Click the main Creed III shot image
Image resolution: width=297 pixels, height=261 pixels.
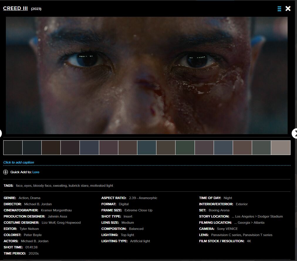(147, 75)
